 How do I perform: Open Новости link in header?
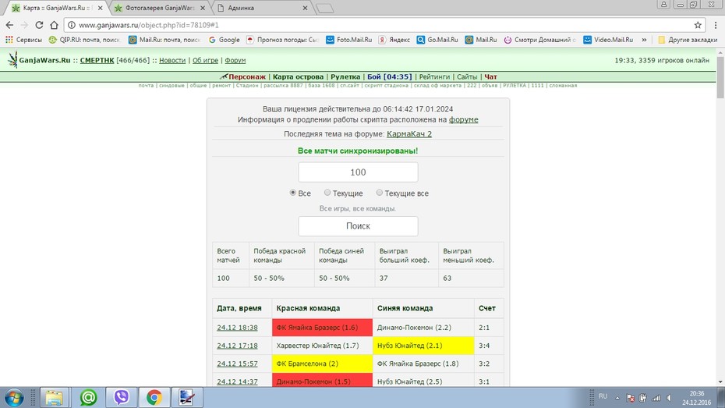coord(172,60)
